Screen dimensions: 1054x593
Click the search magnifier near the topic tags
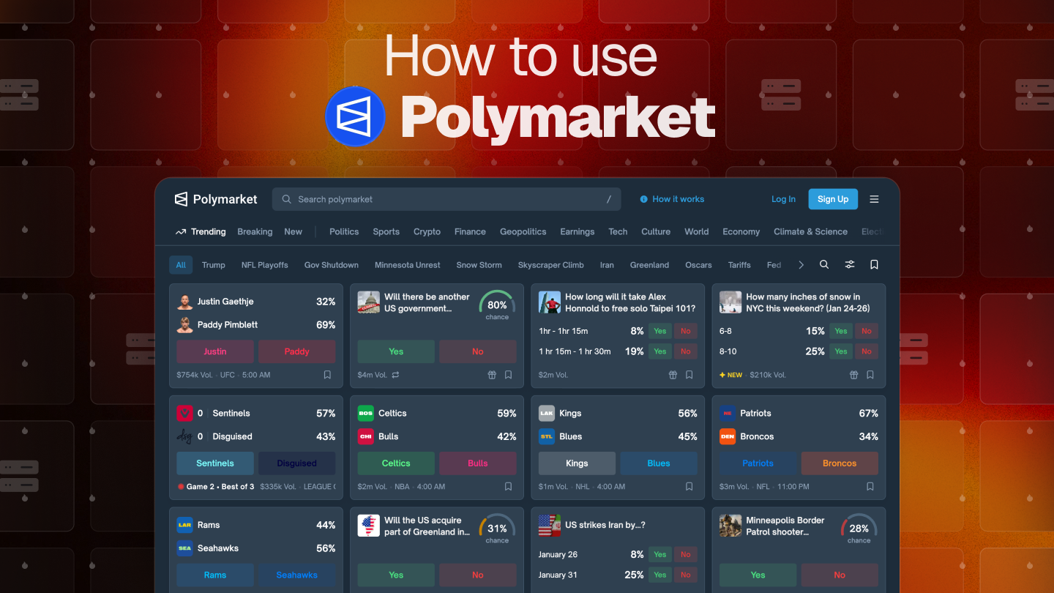[x=824, y=264]
